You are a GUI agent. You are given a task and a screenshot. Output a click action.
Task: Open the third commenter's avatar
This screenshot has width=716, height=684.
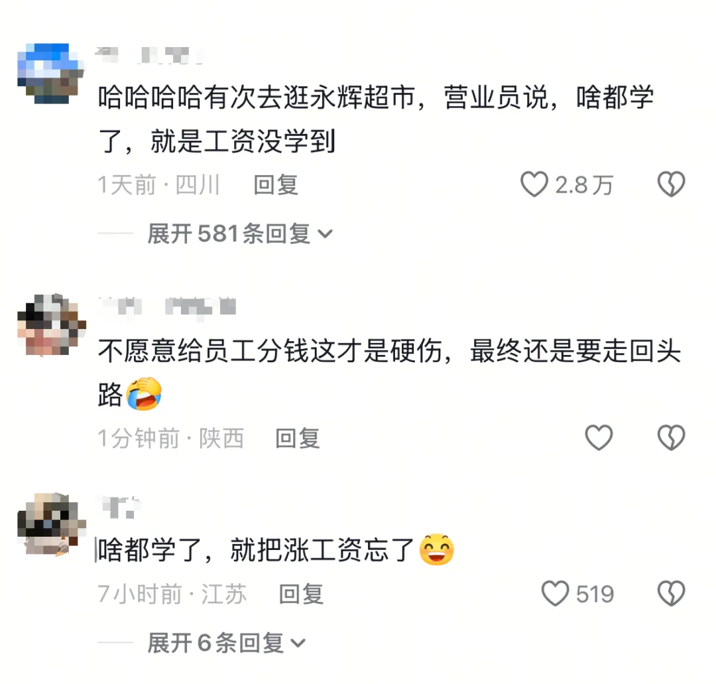(51, 523)
